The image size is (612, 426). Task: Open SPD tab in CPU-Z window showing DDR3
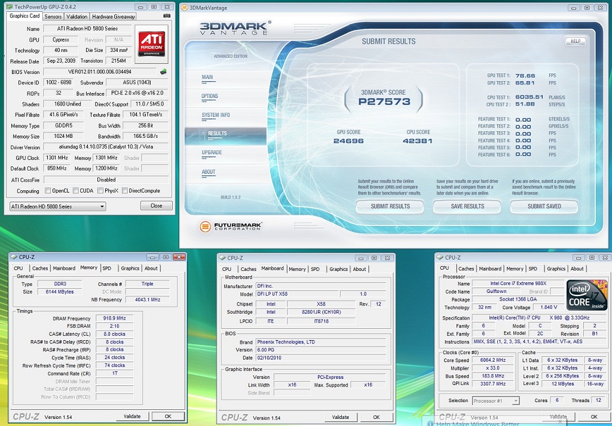(107, 268)
